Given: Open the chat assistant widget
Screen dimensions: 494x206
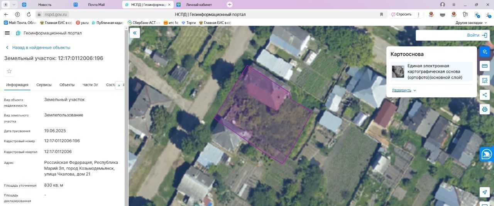Looking at the screenshot, I should 487,154.
